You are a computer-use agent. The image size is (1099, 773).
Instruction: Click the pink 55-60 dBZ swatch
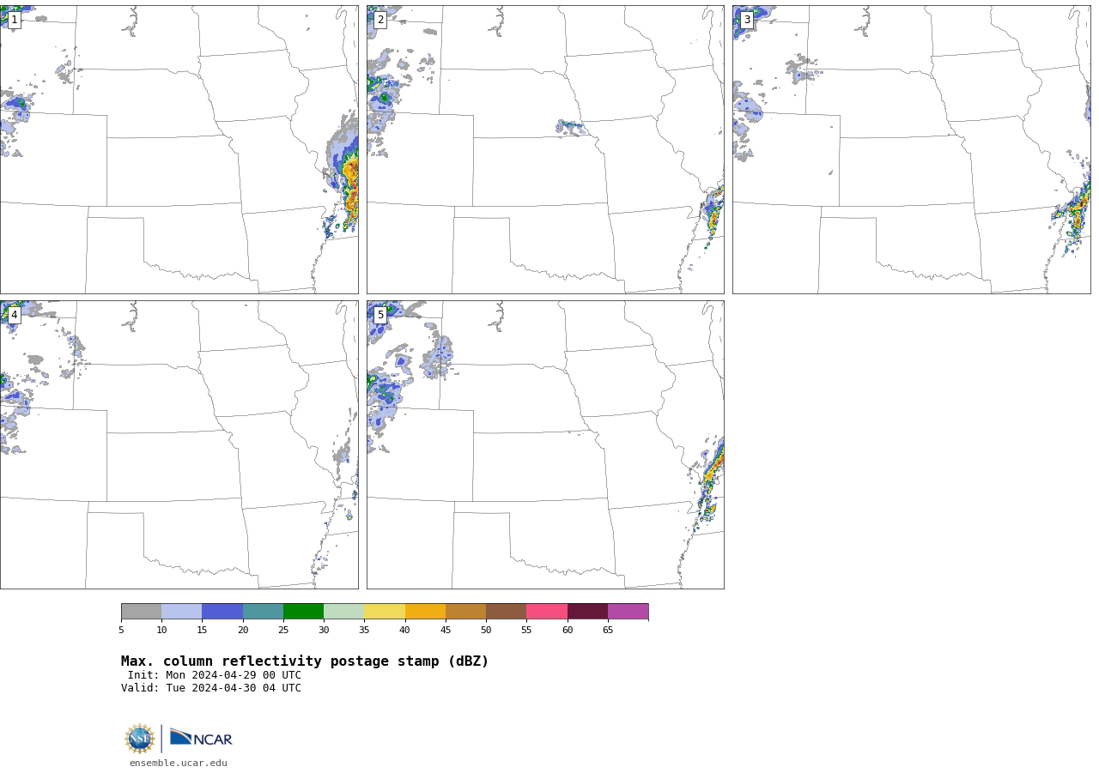pos(547,612)
